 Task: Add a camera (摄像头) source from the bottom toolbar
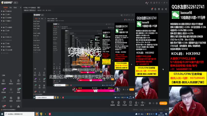pos(119,103)
